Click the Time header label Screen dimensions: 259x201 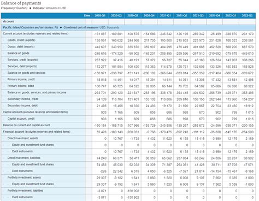click(x=87, y=16)
